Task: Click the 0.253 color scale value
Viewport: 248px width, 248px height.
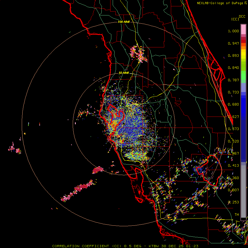Action: (x=233, y=202)
